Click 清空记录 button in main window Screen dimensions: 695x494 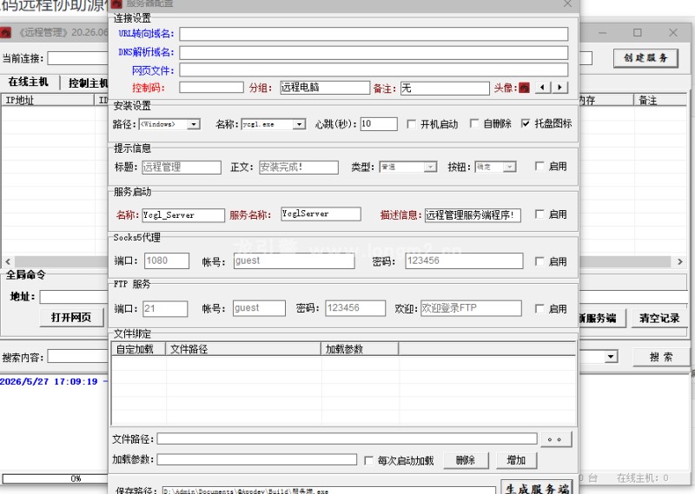click(659, 318)
